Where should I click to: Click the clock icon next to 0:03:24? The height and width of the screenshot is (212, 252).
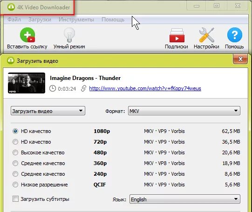point(53,88)
